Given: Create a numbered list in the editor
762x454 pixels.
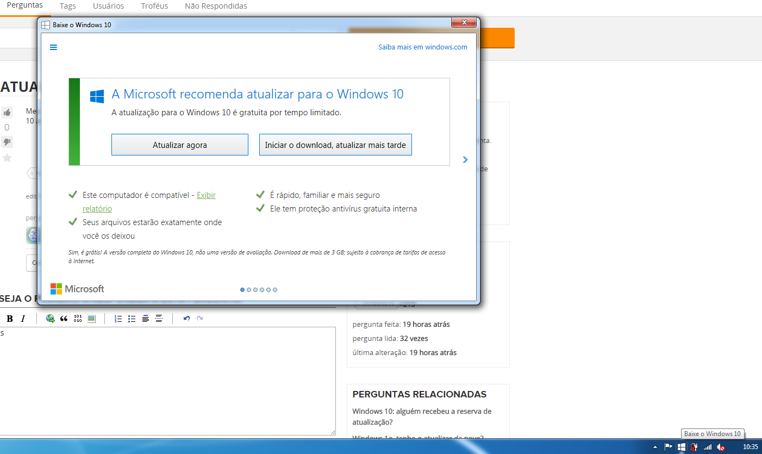Looking at the screenshot, I should pyautogui.click(x=118, y=319).
